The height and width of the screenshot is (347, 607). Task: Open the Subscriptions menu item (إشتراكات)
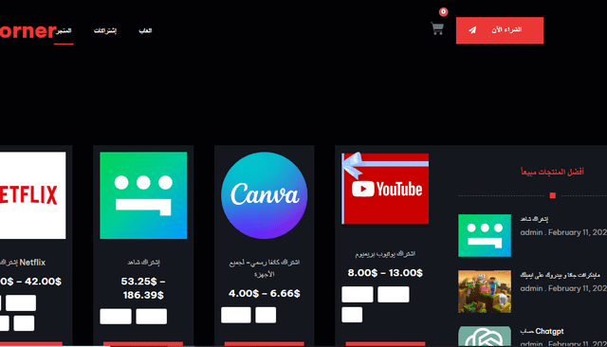click(105, 30)
